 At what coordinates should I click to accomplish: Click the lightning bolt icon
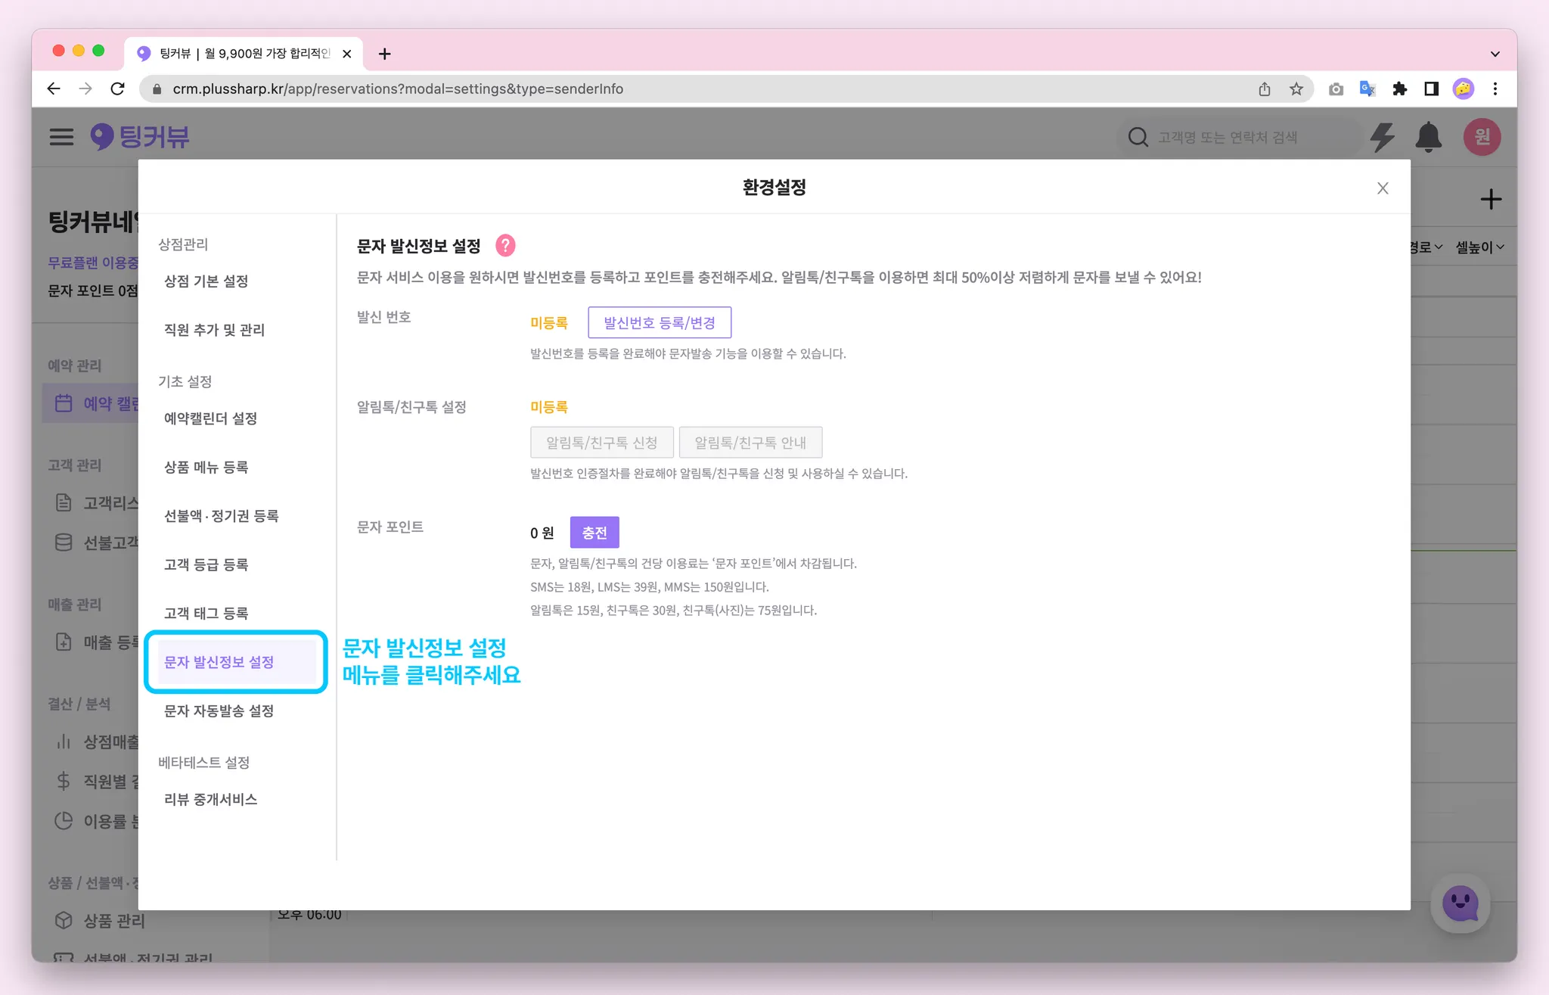[1383, 137]
